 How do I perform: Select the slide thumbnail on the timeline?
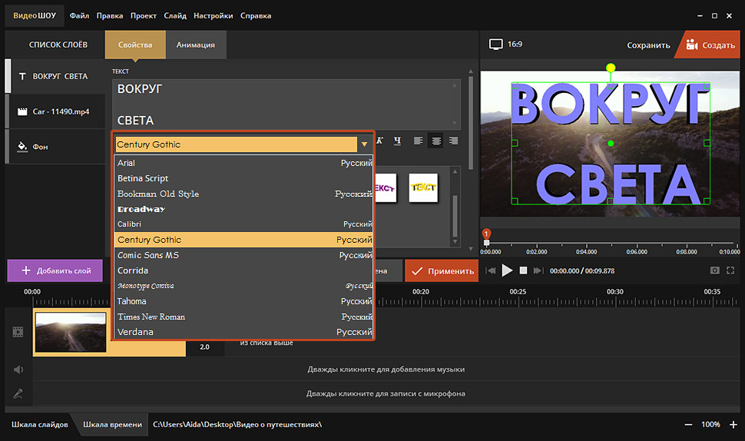pos(71,332)
